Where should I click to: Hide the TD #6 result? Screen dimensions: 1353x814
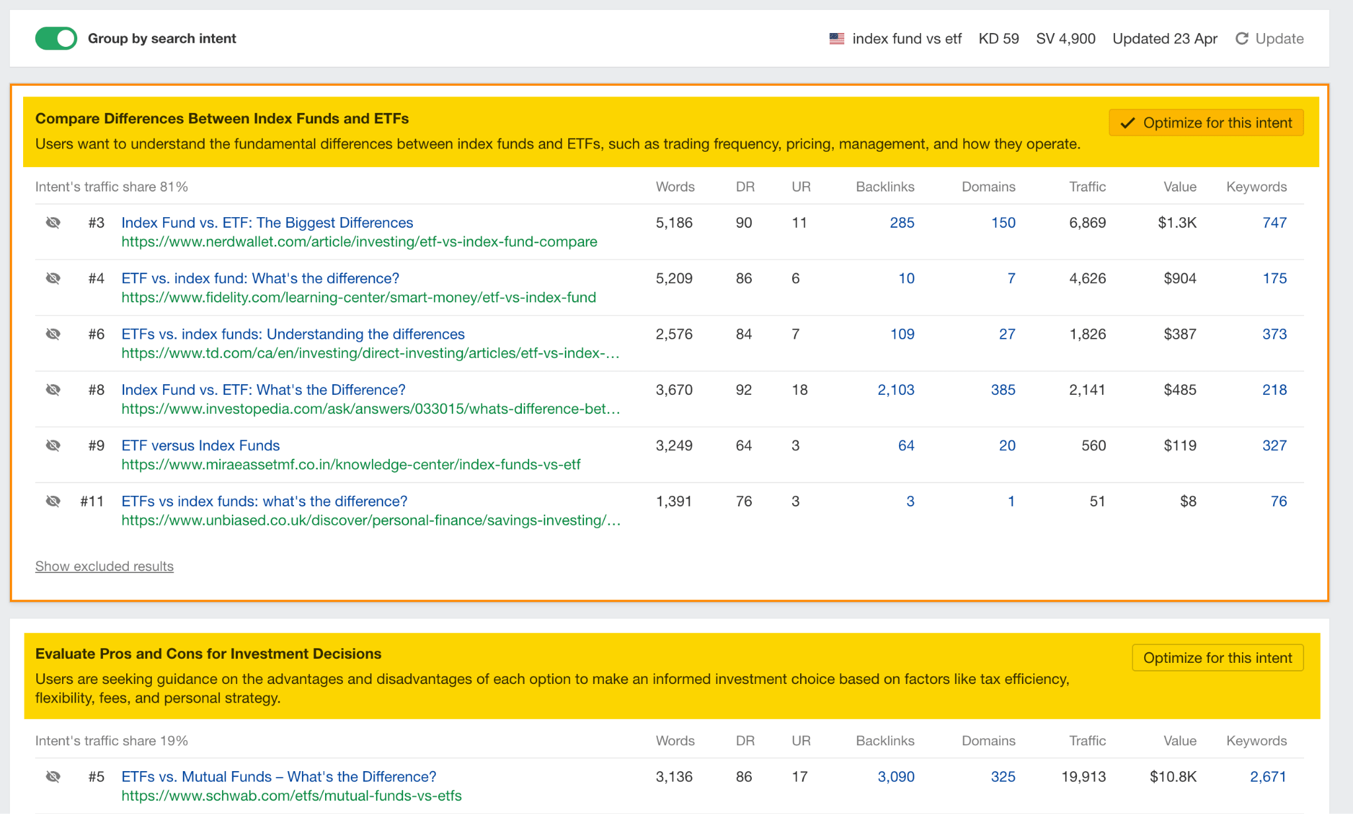(53, 334)
